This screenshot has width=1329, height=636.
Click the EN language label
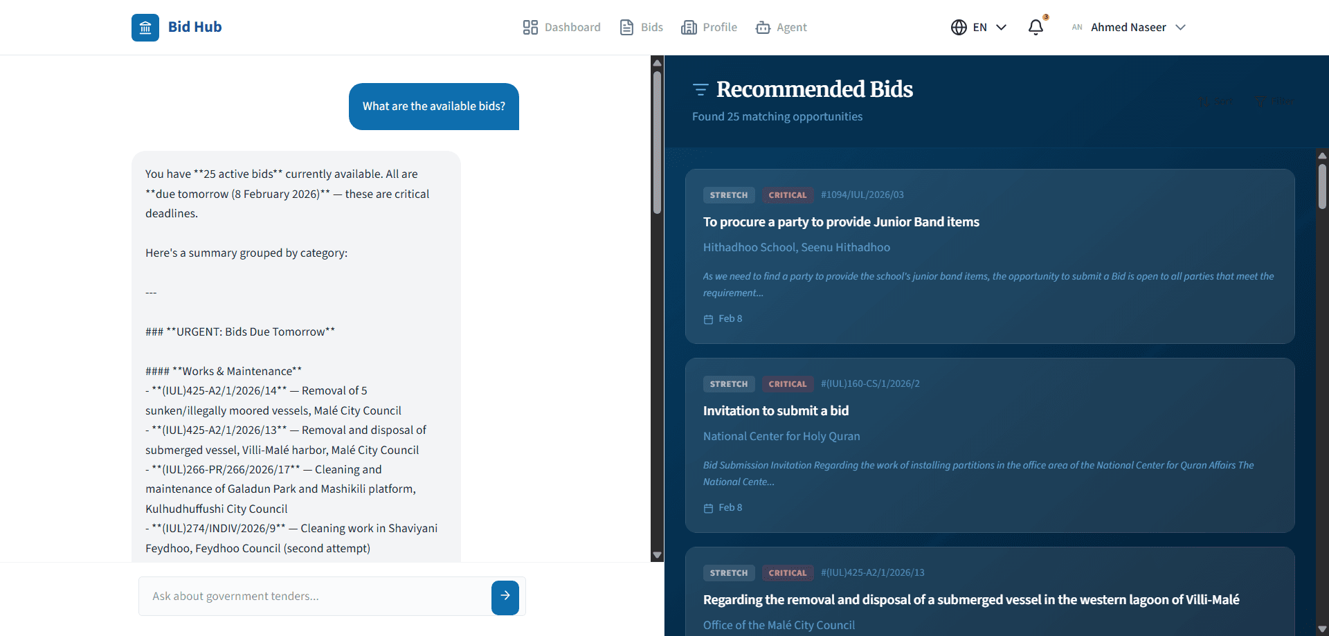click(x=979, y=28)
